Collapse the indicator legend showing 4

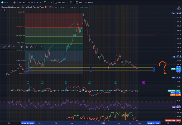point(3,10)
